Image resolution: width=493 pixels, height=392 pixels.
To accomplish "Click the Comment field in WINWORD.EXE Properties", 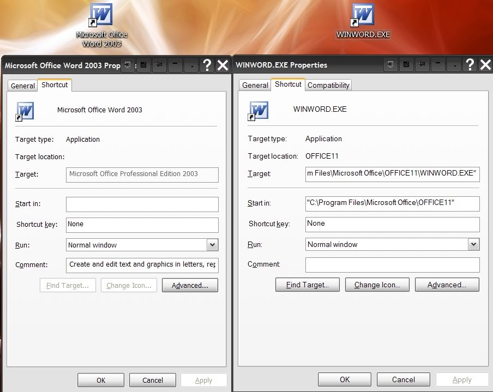I will tap(392, 264).
